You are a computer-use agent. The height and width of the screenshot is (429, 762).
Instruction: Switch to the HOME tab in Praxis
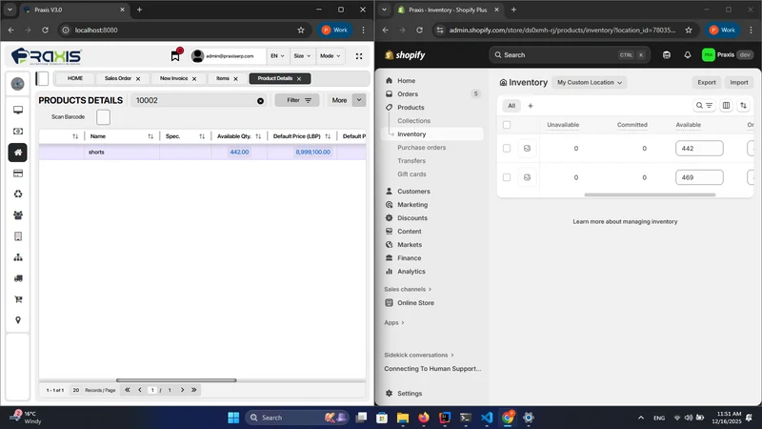(x=75, y=78)
